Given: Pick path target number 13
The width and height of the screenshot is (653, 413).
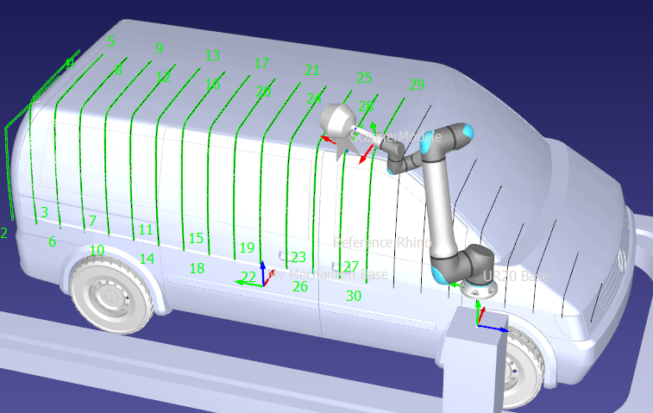Looking at the screenshot, I should (212, 55).
